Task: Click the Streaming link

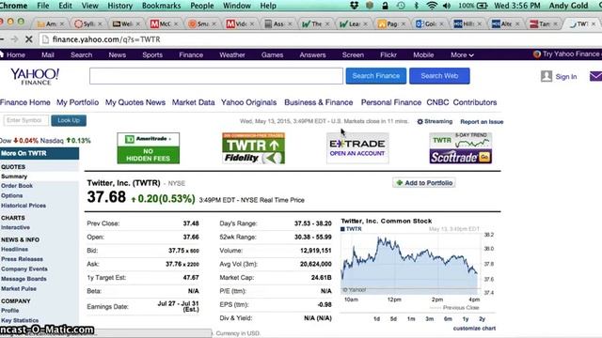Action: pyautogui.click(x=438, y=121)
